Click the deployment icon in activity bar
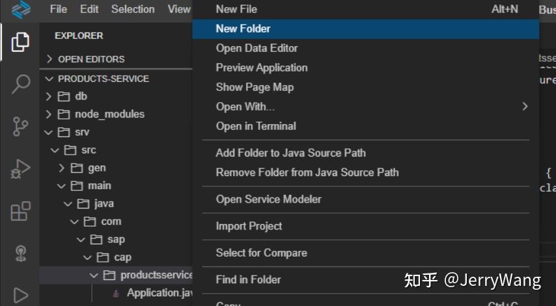 point(20,253)
